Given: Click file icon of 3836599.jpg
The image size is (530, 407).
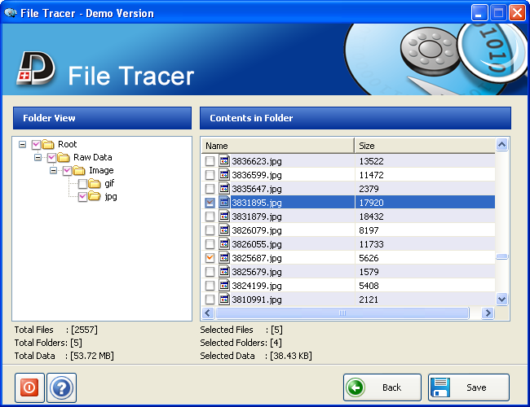Looking at the screenshot, I should pyautogui.click(x=224, y=175).
